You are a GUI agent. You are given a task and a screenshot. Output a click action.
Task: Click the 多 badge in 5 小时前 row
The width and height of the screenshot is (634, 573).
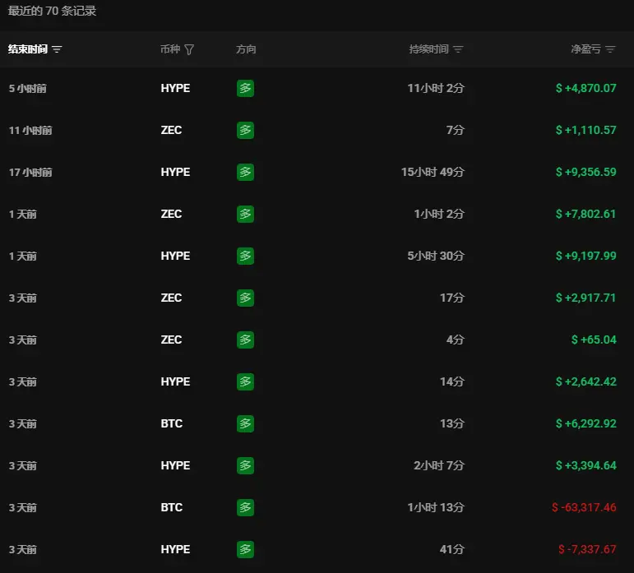click(x=245, y=88)
